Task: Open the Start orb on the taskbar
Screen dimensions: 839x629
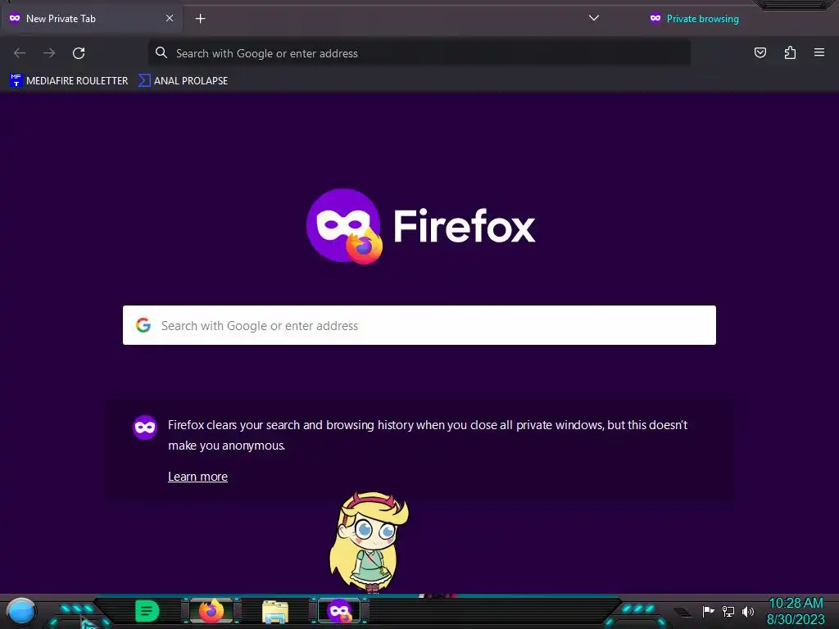Action: [x=20, y=612]
